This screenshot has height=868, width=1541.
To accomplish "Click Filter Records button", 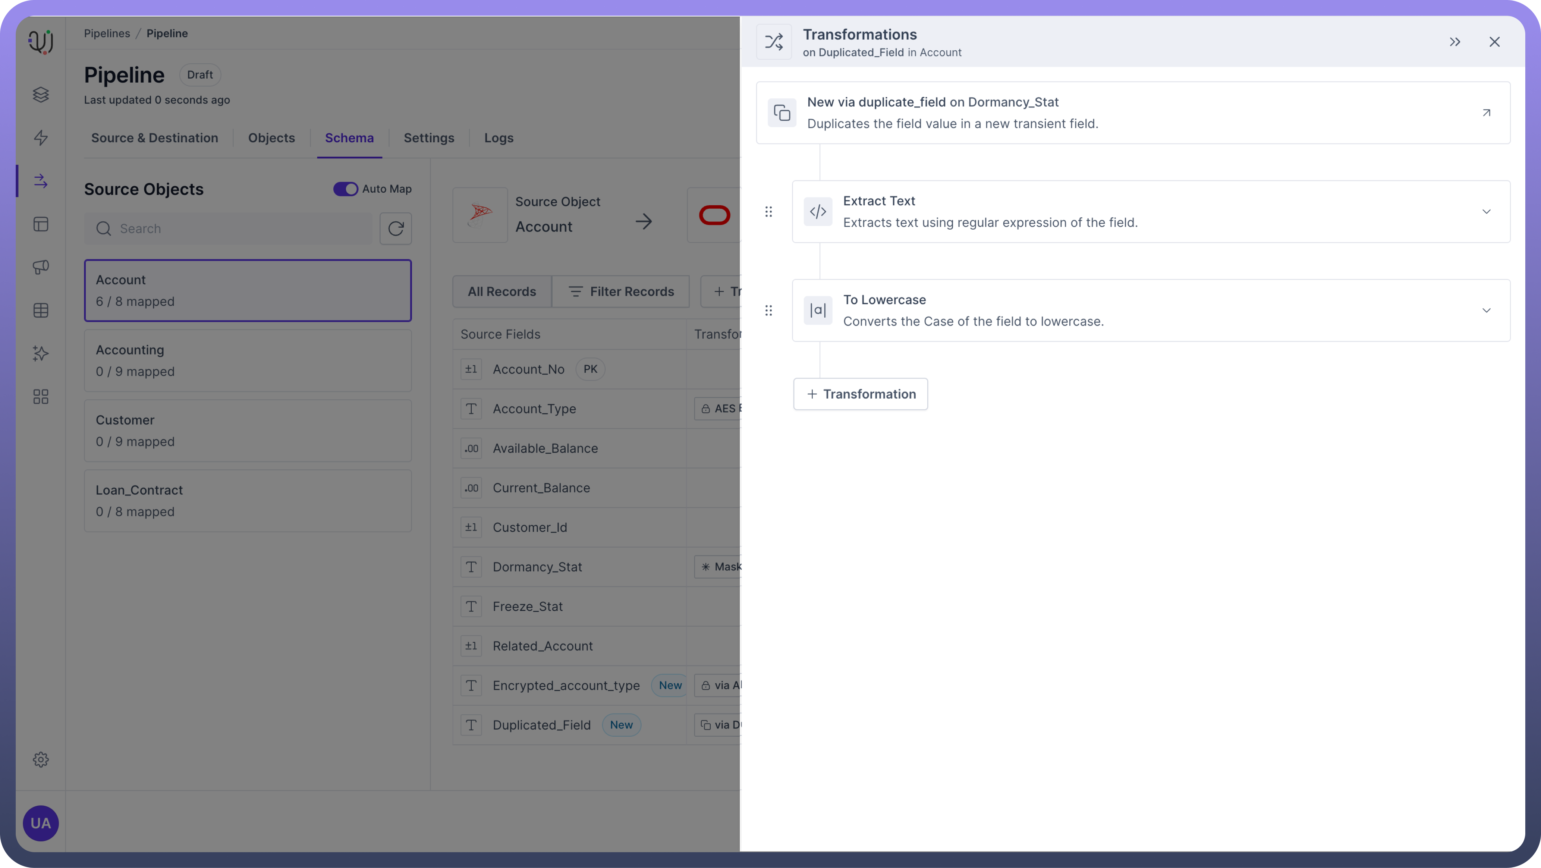I will (620, 292).
